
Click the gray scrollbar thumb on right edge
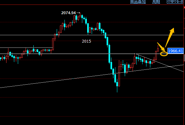tap(184, 58)
